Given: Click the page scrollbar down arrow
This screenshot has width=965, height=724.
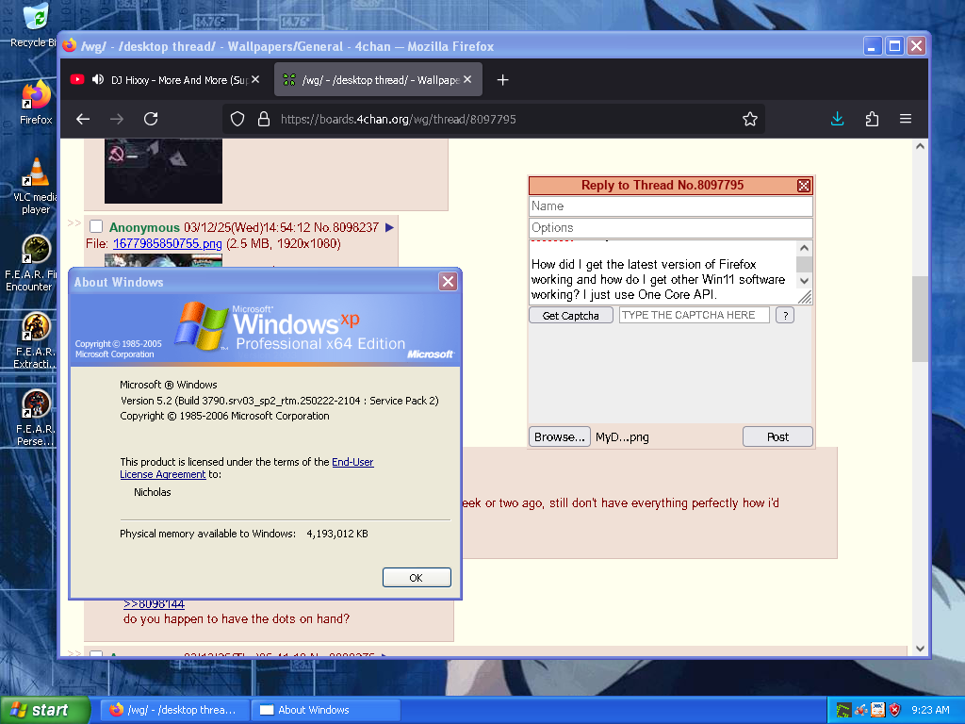Looking at the screenshot, I should pos(920,648).
